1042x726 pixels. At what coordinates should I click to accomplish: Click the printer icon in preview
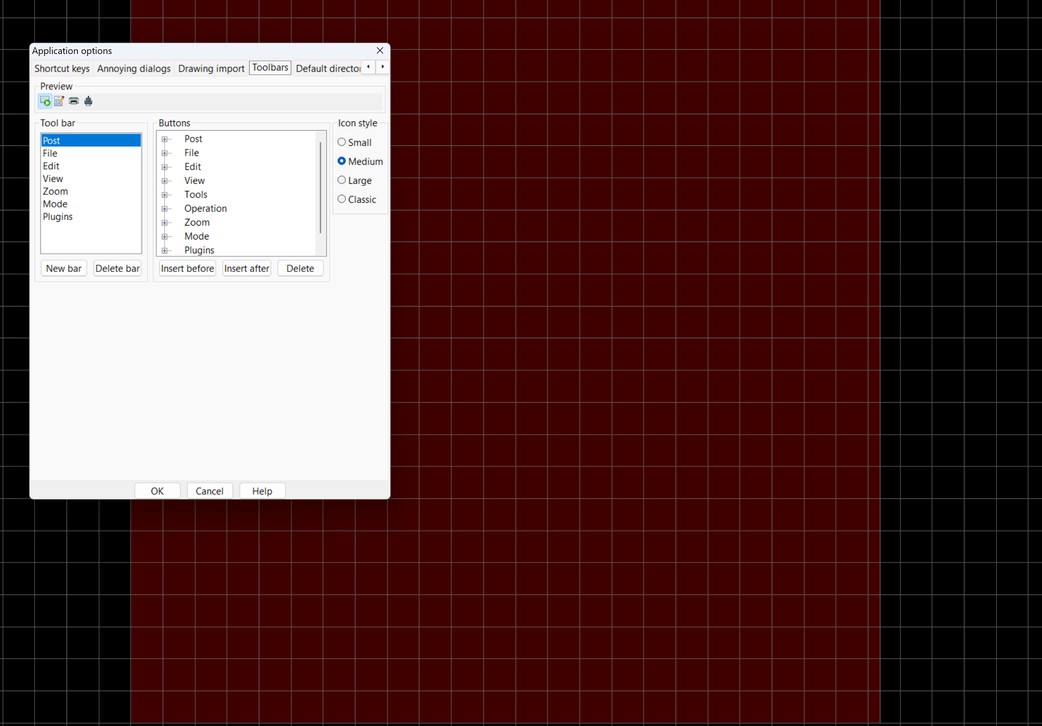coord(73,101)
